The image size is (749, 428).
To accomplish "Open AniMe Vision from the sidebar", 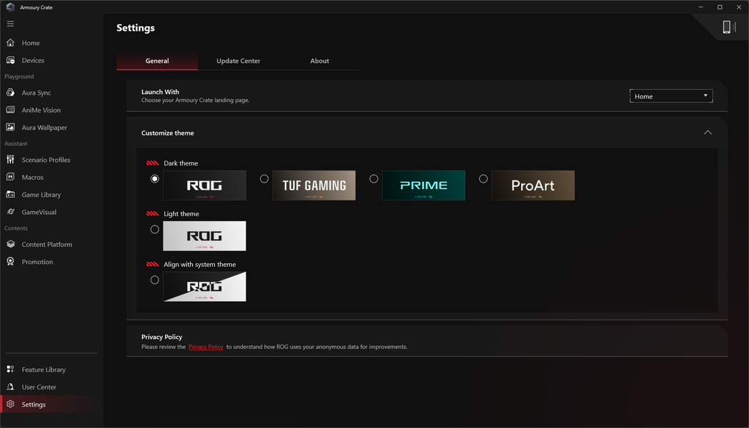I will (x=41, y=111).
